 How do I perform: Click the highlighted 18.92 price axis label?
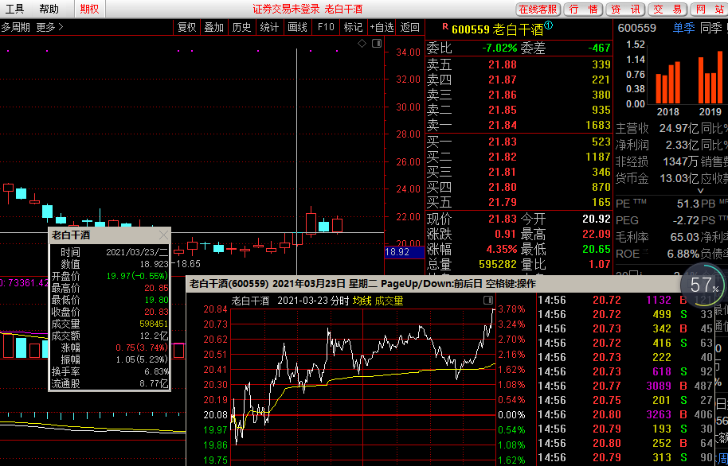405,252
